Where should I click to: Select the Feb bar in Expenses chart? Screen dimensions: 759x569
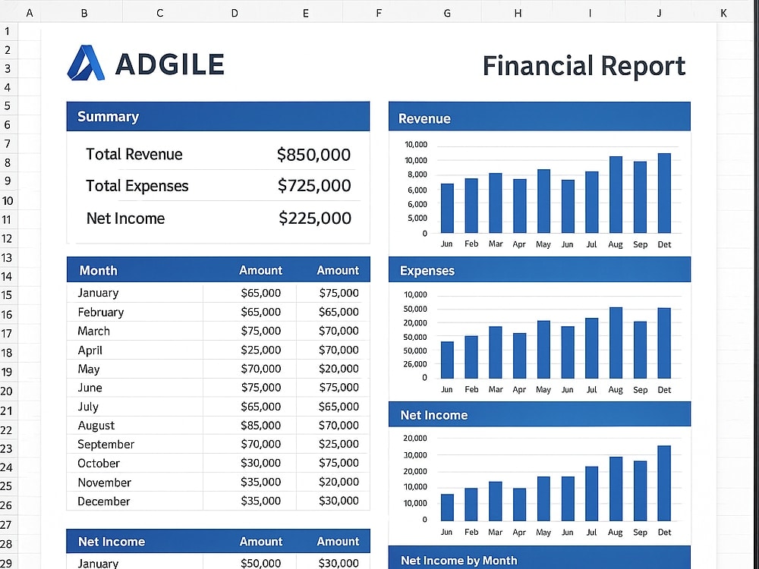pyautogui.click(x=471, y=357)
